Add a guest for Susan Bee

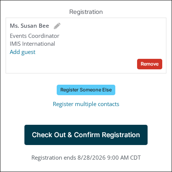click(23, 52)
